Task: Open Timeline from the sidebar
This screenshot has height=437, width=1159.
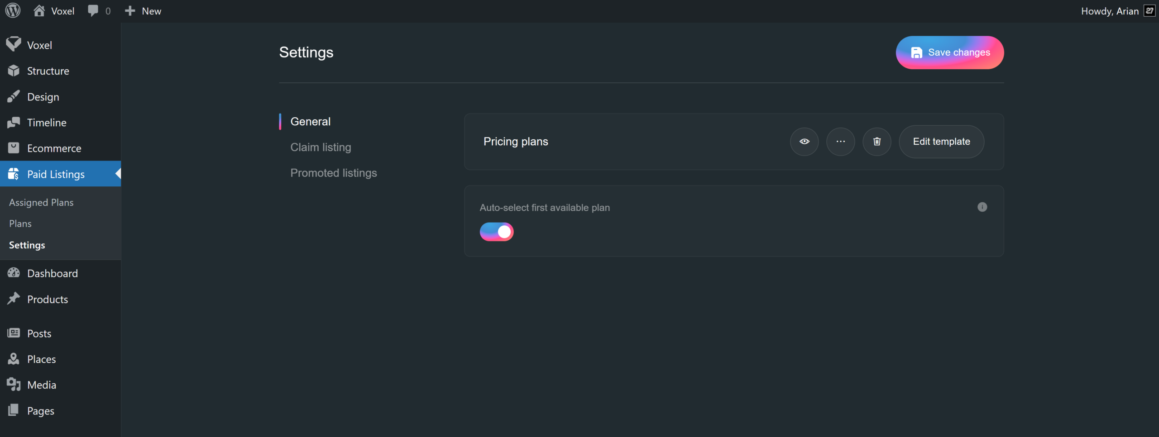Action: (47, 123)
